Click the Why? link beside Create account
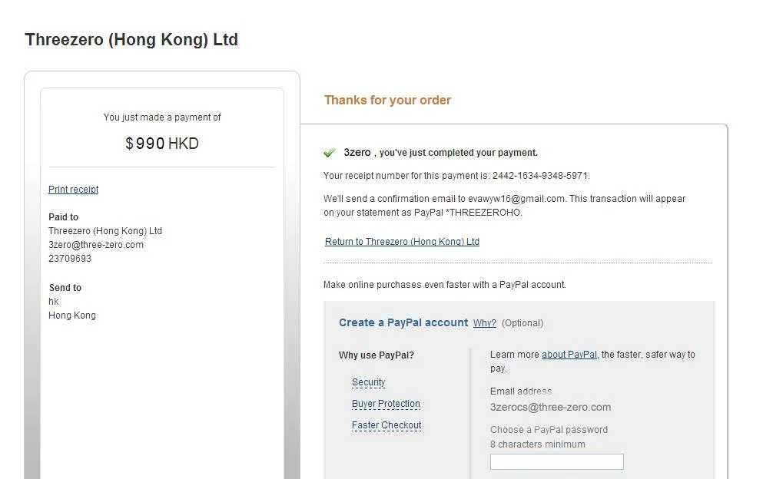Screen dimensions: 763x479 (x=485, y=323)
